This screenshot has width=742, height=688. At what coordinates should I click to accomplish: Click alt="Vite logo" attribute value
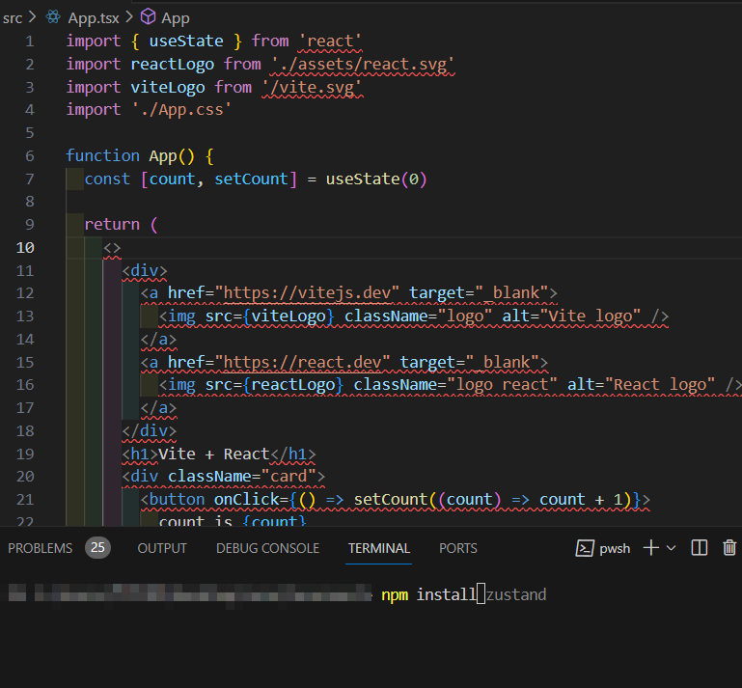pyautogui.click(x=591, y=316)
